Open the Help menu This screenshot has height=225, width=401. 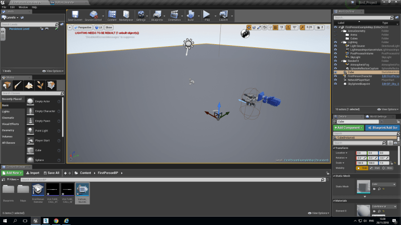[34, 7]
